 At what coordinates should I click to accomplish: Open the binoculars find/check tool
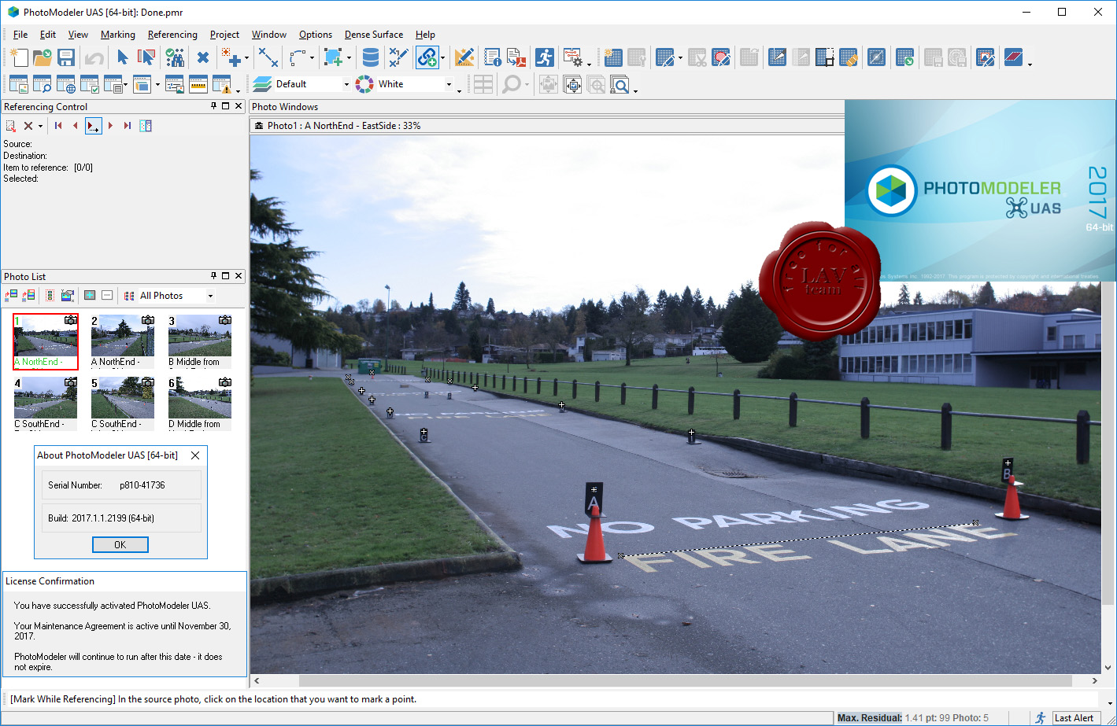click(x=175, y=57)
